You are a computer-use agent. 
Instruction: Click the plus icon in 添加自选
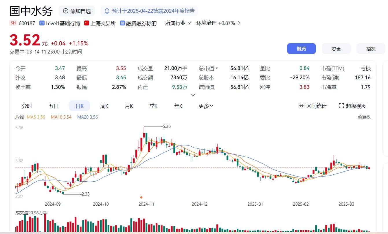66,11
